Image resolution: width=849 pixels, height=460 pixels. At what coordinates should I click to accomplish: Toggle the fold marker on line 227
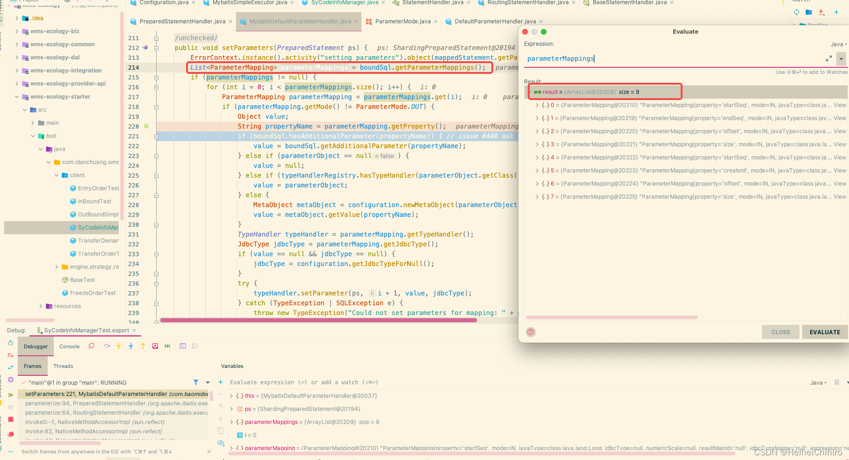pos(156,195)
